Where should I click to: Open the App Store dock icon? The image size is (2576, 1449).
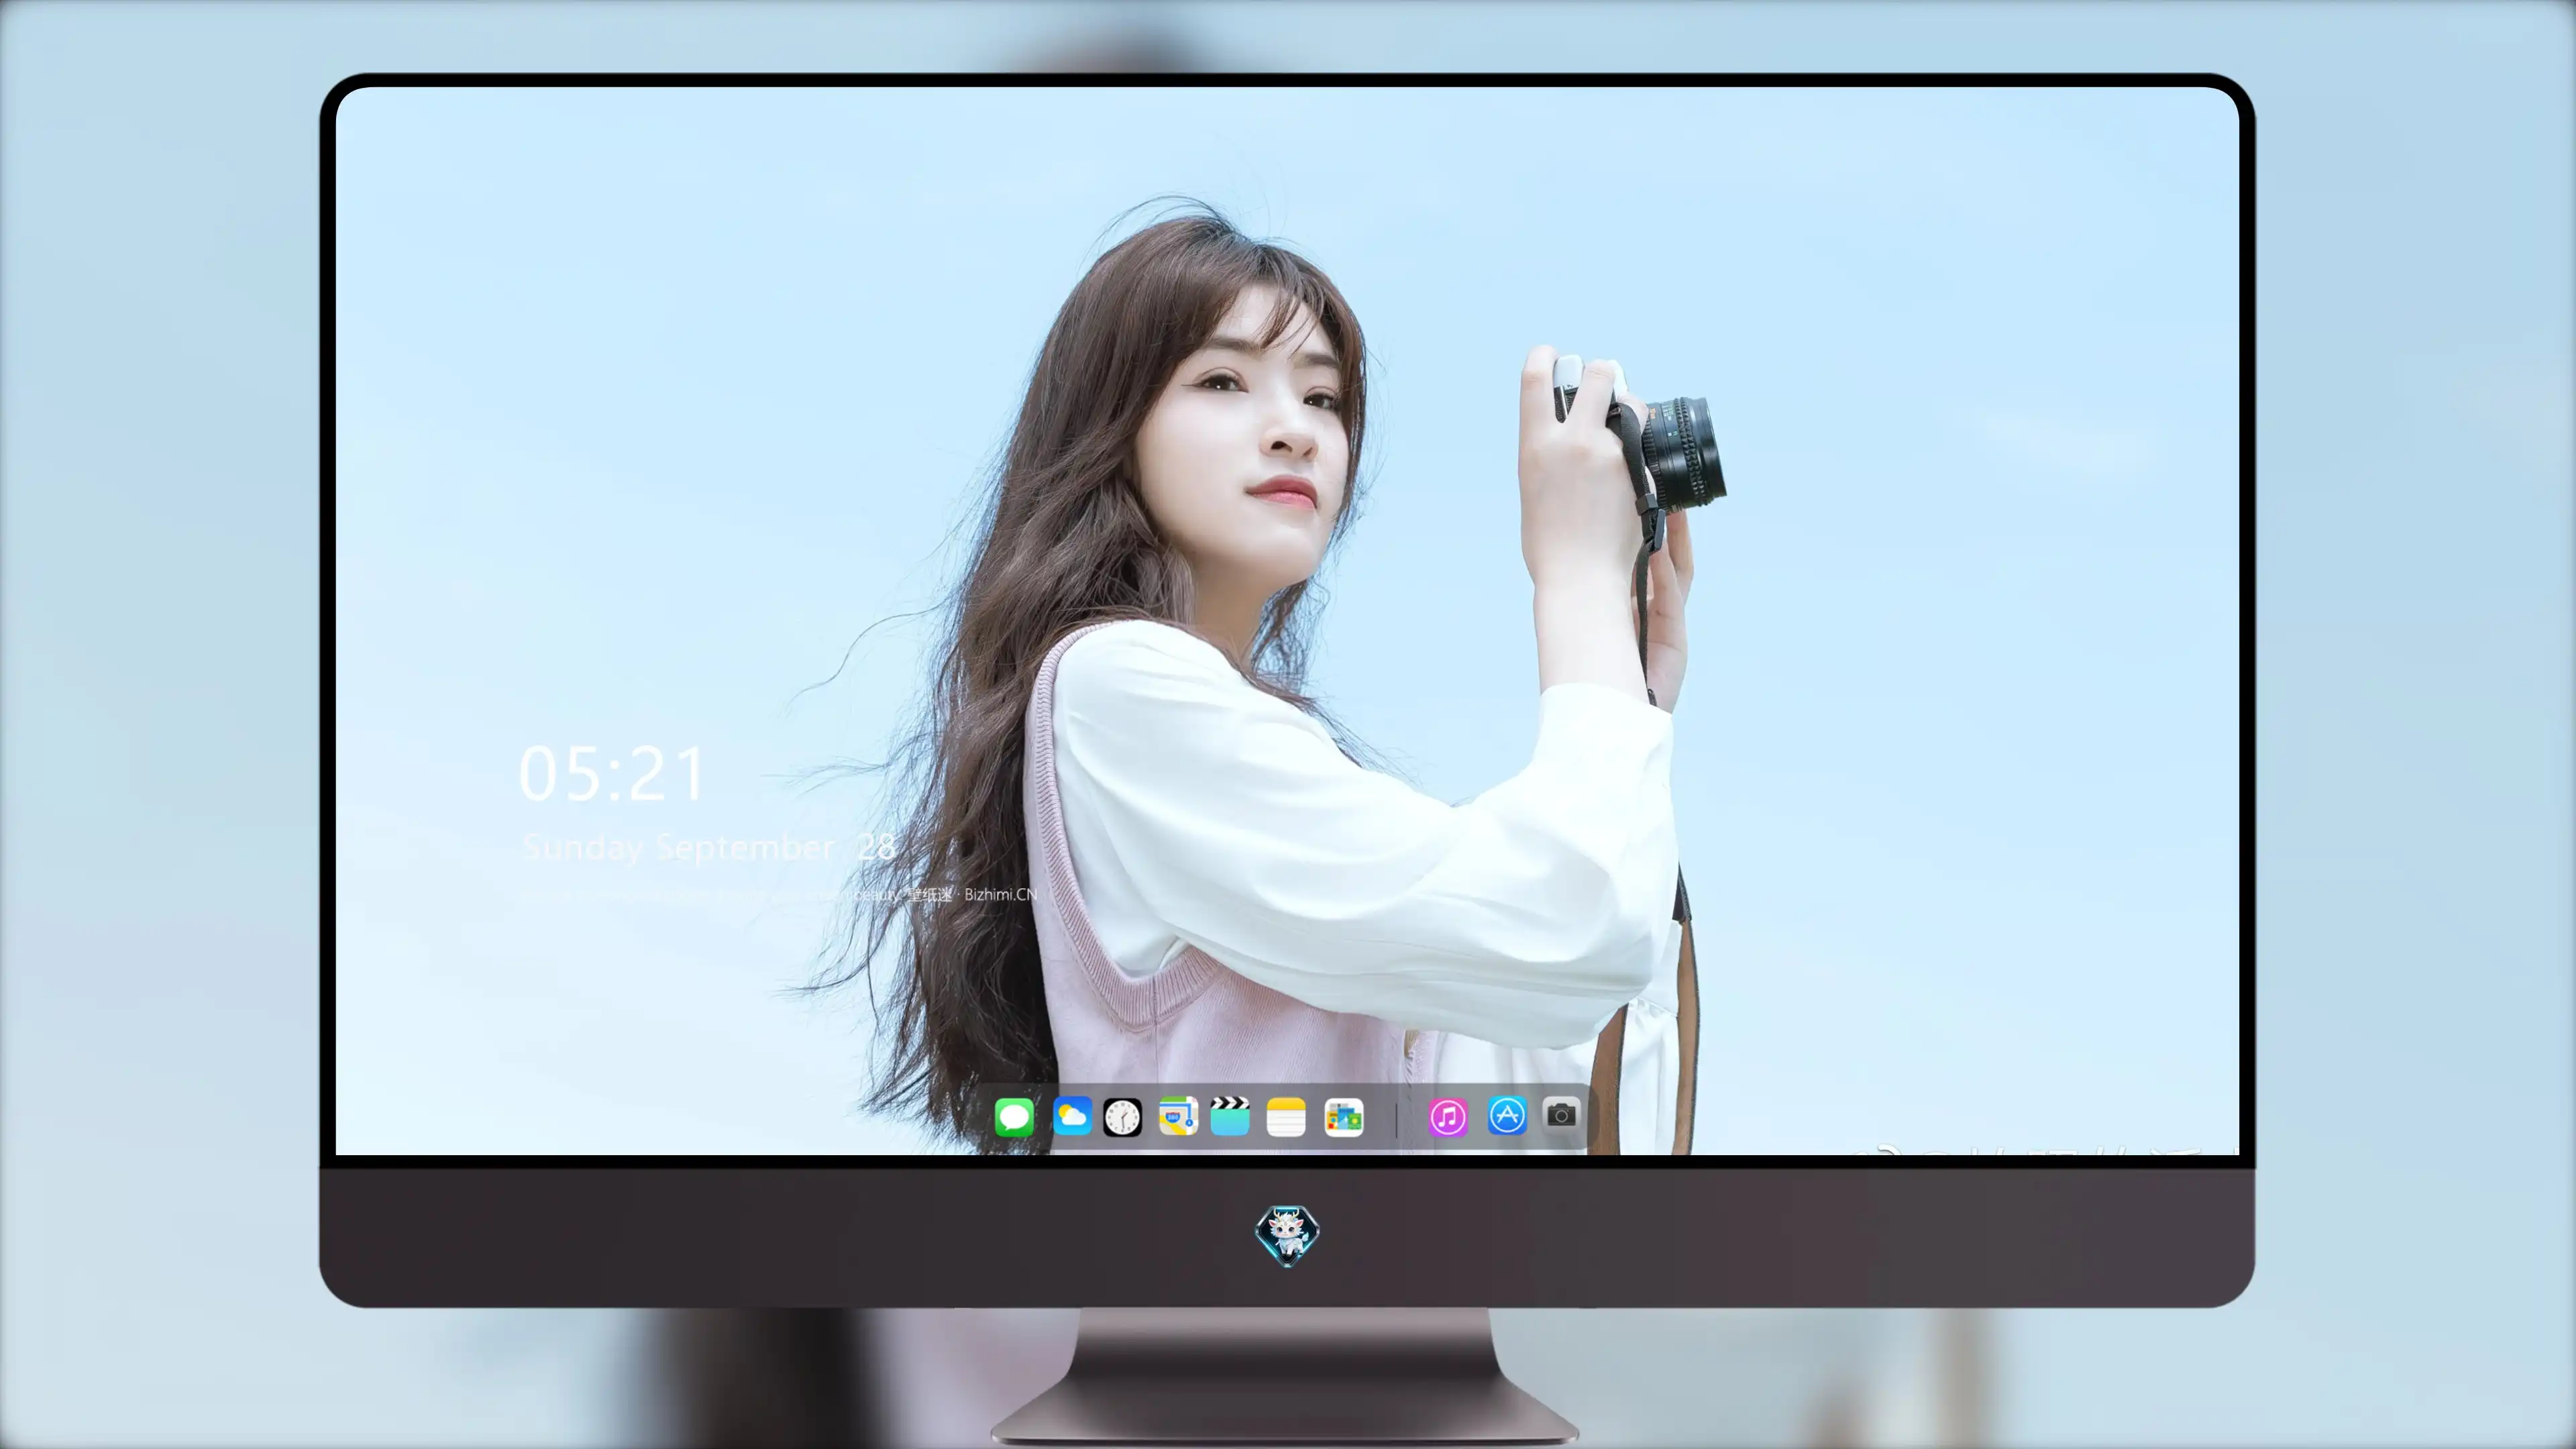click(x=1507, y=1115)
